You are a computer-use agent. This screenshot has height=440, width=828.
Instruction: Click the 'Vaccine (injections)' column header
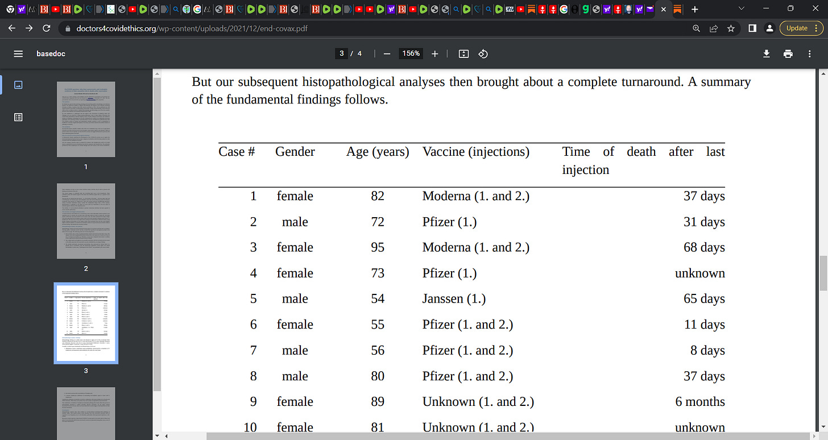pos(476,152)
